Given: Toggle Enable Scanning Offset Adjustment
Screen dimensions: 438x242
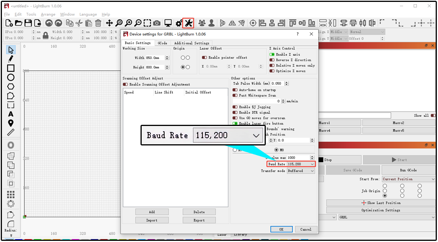Looking at the screenshot, I should (125, 84).
